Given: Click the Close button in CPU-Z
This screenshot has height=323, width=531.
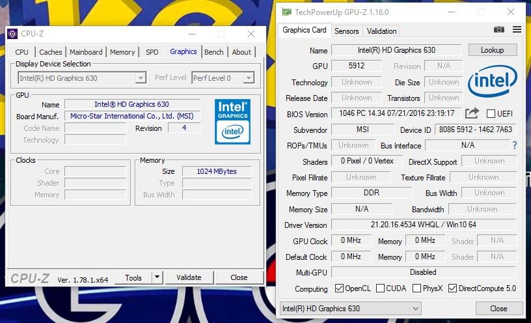Looking at the screenshot, I should [239, 277].
